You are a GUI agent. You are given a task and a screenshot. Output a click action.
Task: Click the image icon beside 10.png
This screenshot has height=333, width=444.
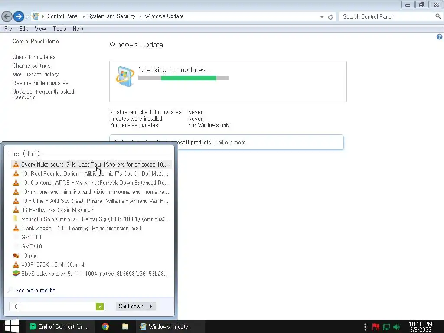point(16,255)
